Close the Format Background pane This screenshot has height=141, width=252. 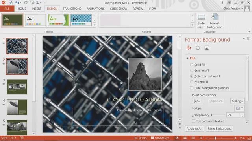point(248,38)
